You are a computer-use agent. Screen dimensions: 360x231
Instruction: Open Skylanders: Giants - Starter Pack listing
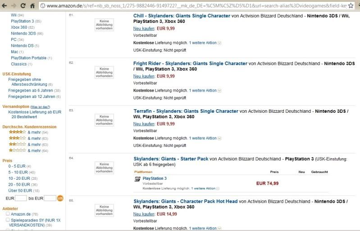pyautogui.click(x=171, y=159)
